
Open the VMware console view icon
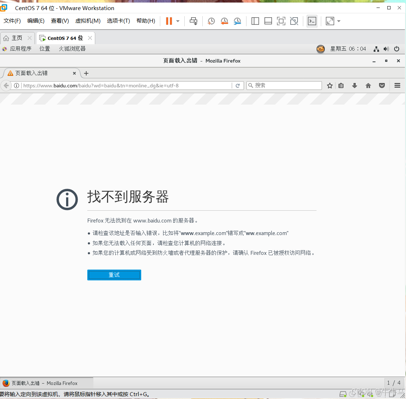312,21
